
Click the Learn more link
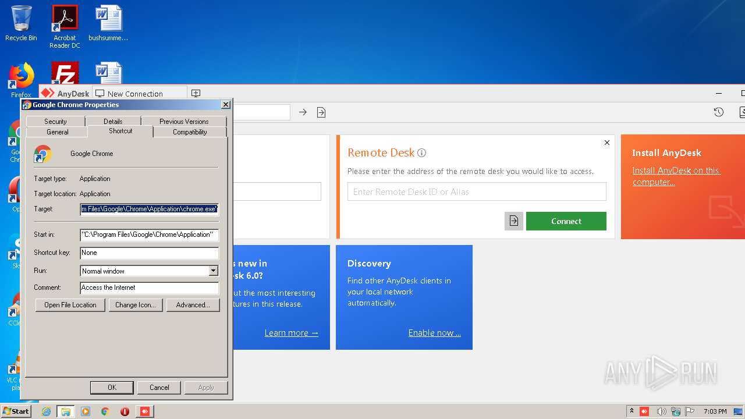[292, 333]
